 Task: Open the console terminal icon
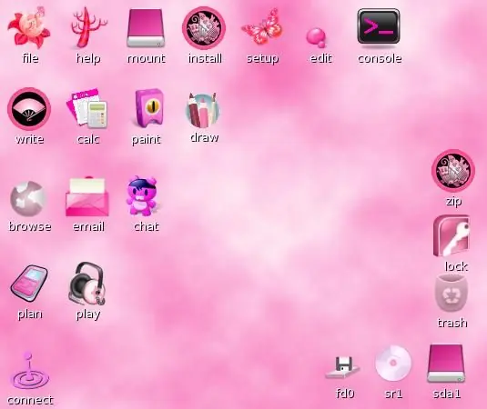coord(379,26)
